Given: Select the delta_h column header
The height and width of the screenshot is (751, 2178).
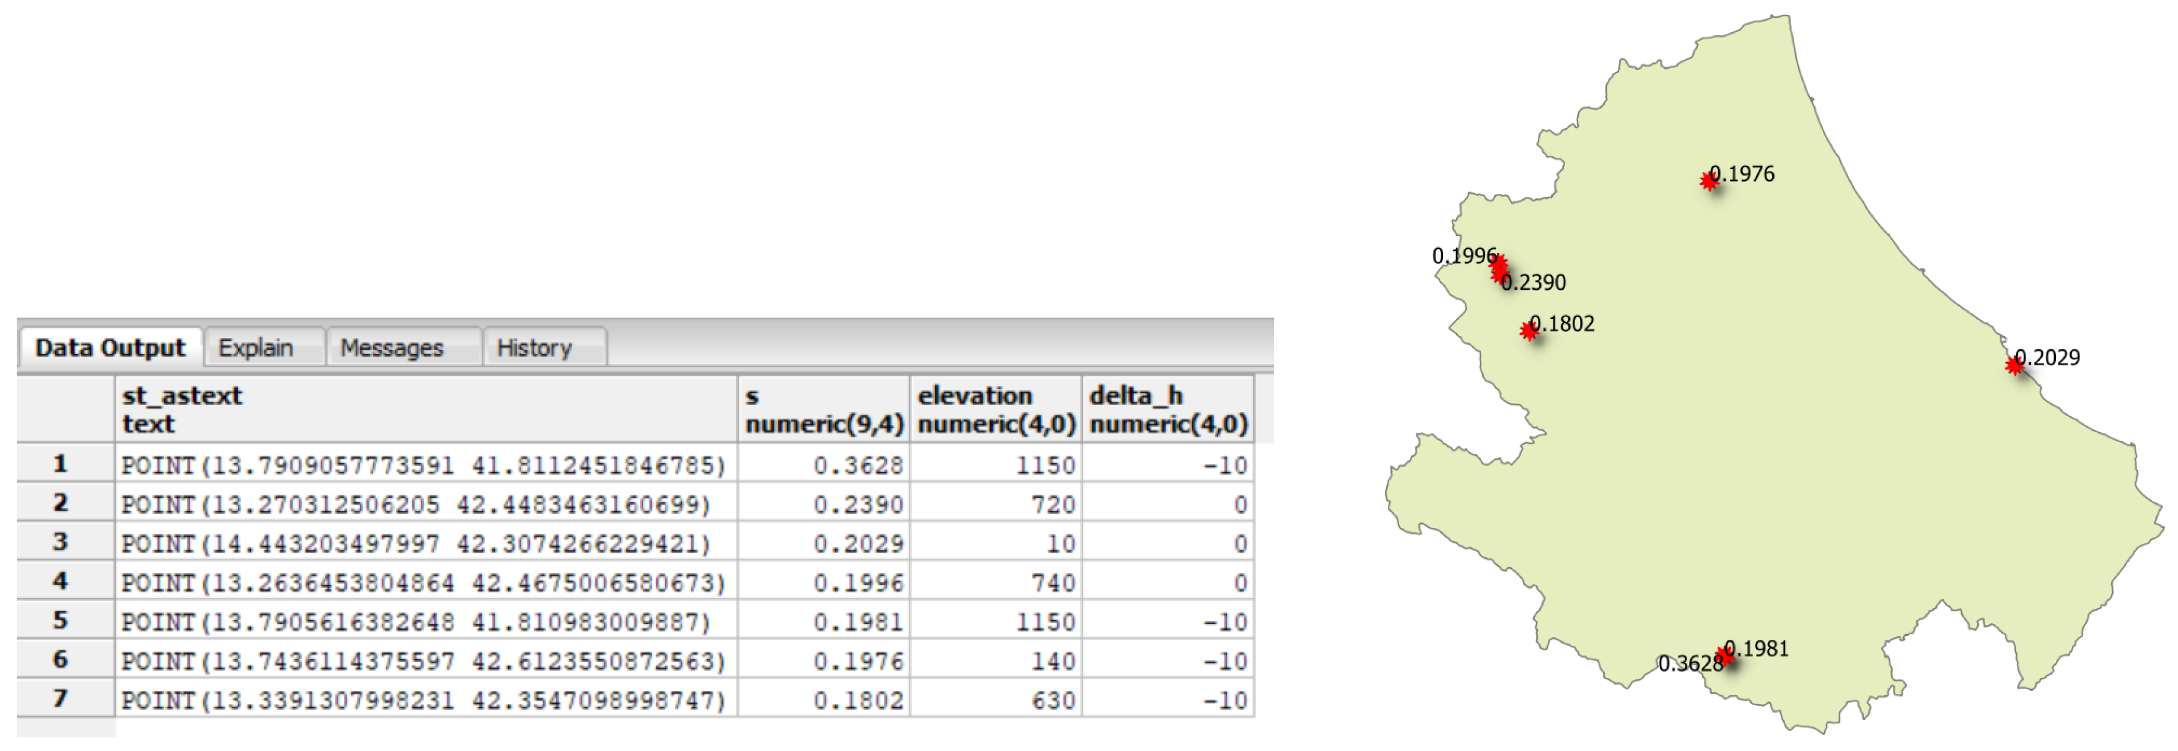Looking at the screenshot, I should pos(1167,409).
